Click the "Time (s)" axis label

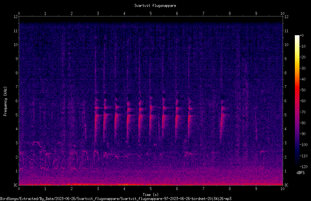[x=151, y=195]
